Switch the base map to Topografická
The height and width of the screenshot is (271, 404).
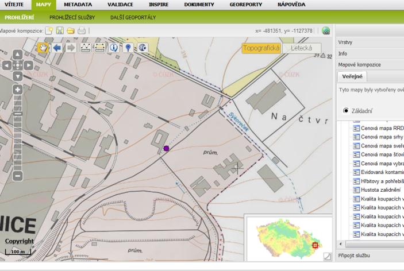pyautogui.click(x=261, y=48)
